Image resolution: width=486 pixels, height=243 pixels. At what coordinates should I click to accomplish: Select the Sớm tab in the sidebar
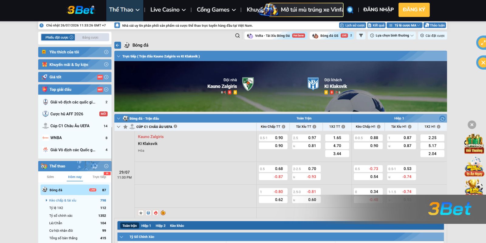click(50, 177)
